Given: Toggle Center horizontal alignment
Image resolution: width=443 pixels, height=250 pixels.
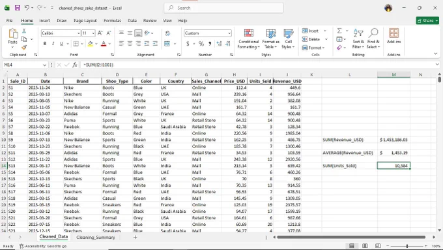Looking at the screenshot, I should (130, 44).
